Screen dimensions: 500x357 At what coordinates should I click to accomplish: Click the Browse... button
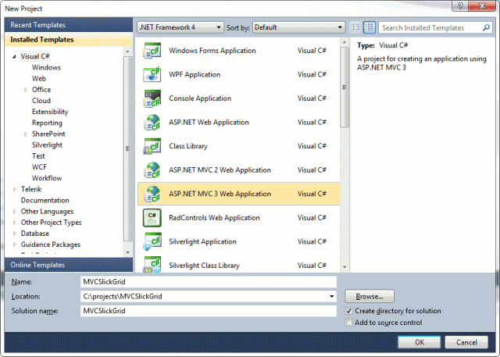[x=370, y=296]
